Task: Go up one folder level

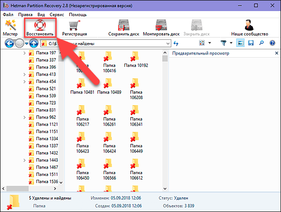Action: (x=34, y=43)
